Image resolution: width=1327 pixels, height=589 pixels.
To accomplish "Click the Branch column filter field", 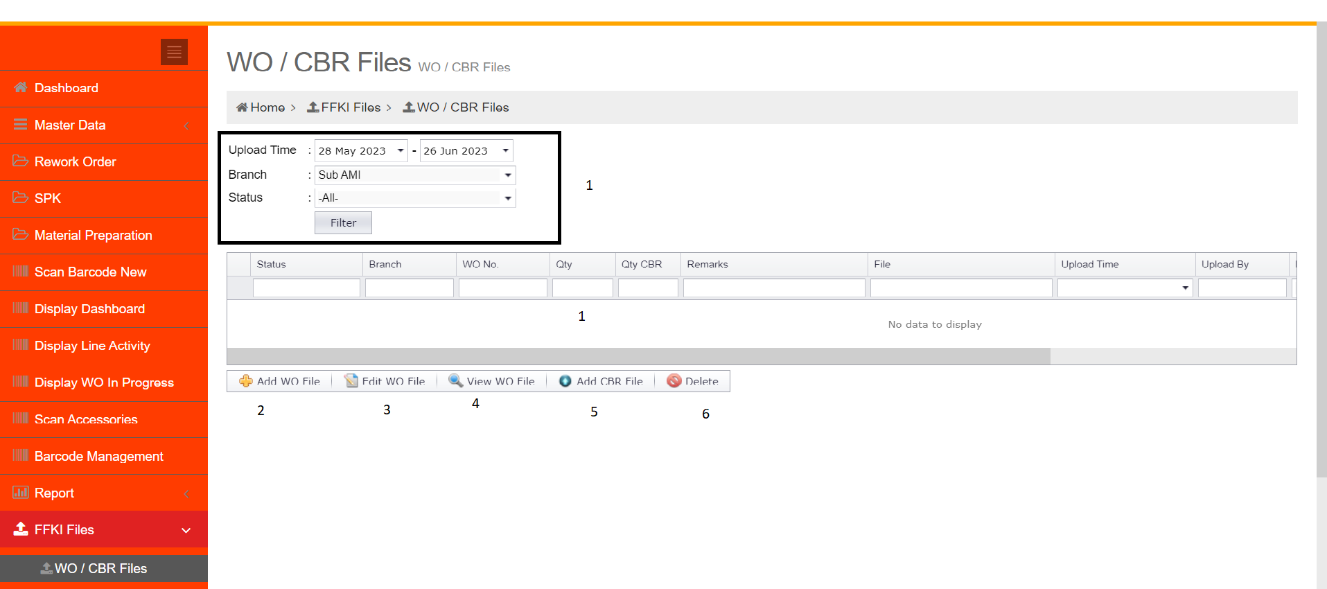I will 410,288.
